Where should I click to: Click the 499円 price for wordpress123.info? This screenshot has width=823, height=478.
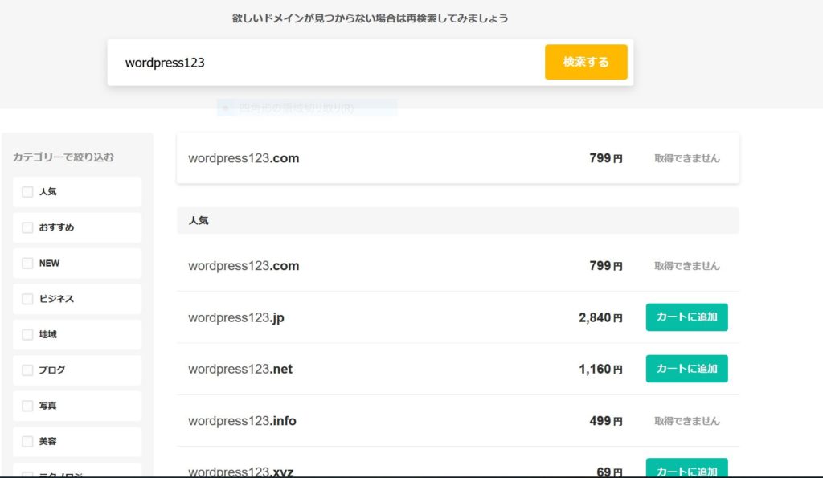point(606,421)
